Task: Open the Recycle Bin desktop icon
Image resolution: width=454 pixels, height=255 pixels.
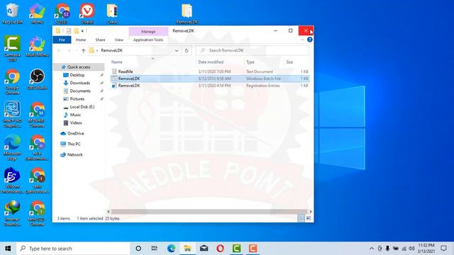Action: tap(12, 13)
